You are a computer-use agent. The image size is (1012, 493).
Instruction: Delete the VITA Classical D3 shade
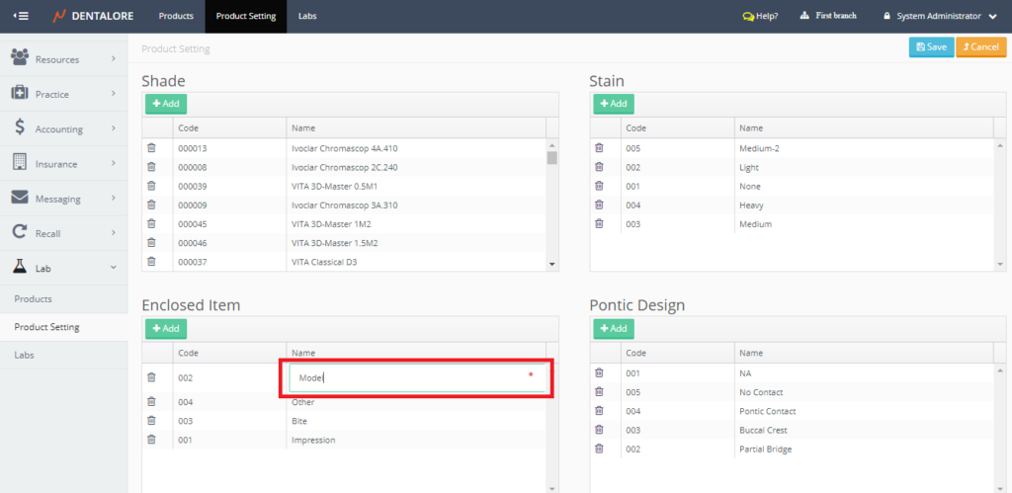point(151,261)
